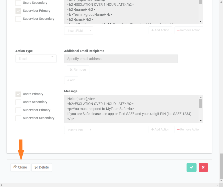
Task: Enable lower Users Secondary checkbox
Action: (18, 102)
